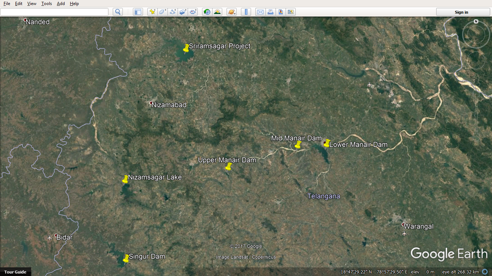Email the current view
Image resolution: width=492 pixels, height=276 pixels.
coord(260,11)
